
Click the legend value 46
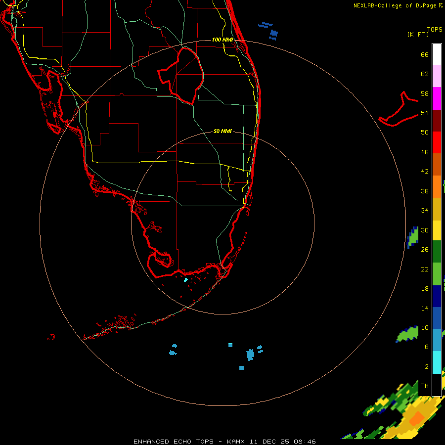425,152
